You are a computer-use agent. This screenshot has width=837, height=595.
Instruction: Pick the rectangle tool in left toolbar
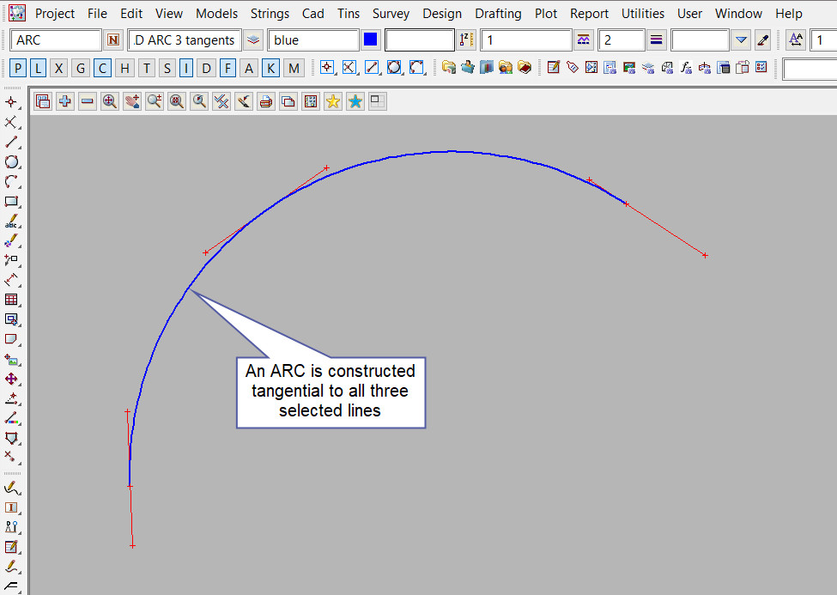click(11, 202)
